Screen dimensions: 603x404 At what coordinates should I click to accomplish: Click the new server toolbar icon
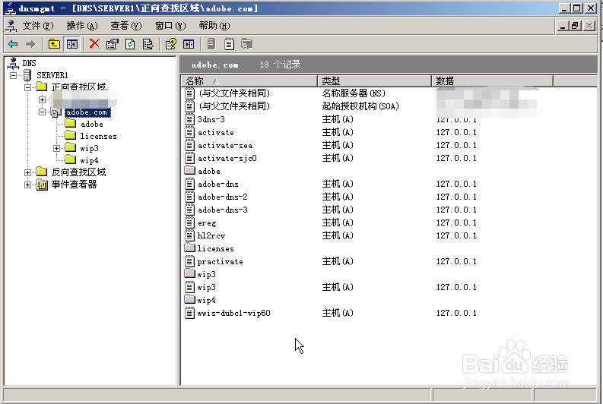[246, 44]
